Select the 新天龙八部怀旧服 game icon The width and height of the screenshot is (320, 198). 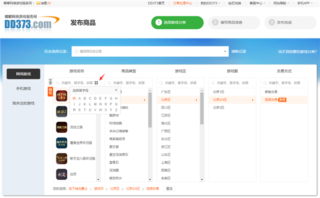(62, 159)
